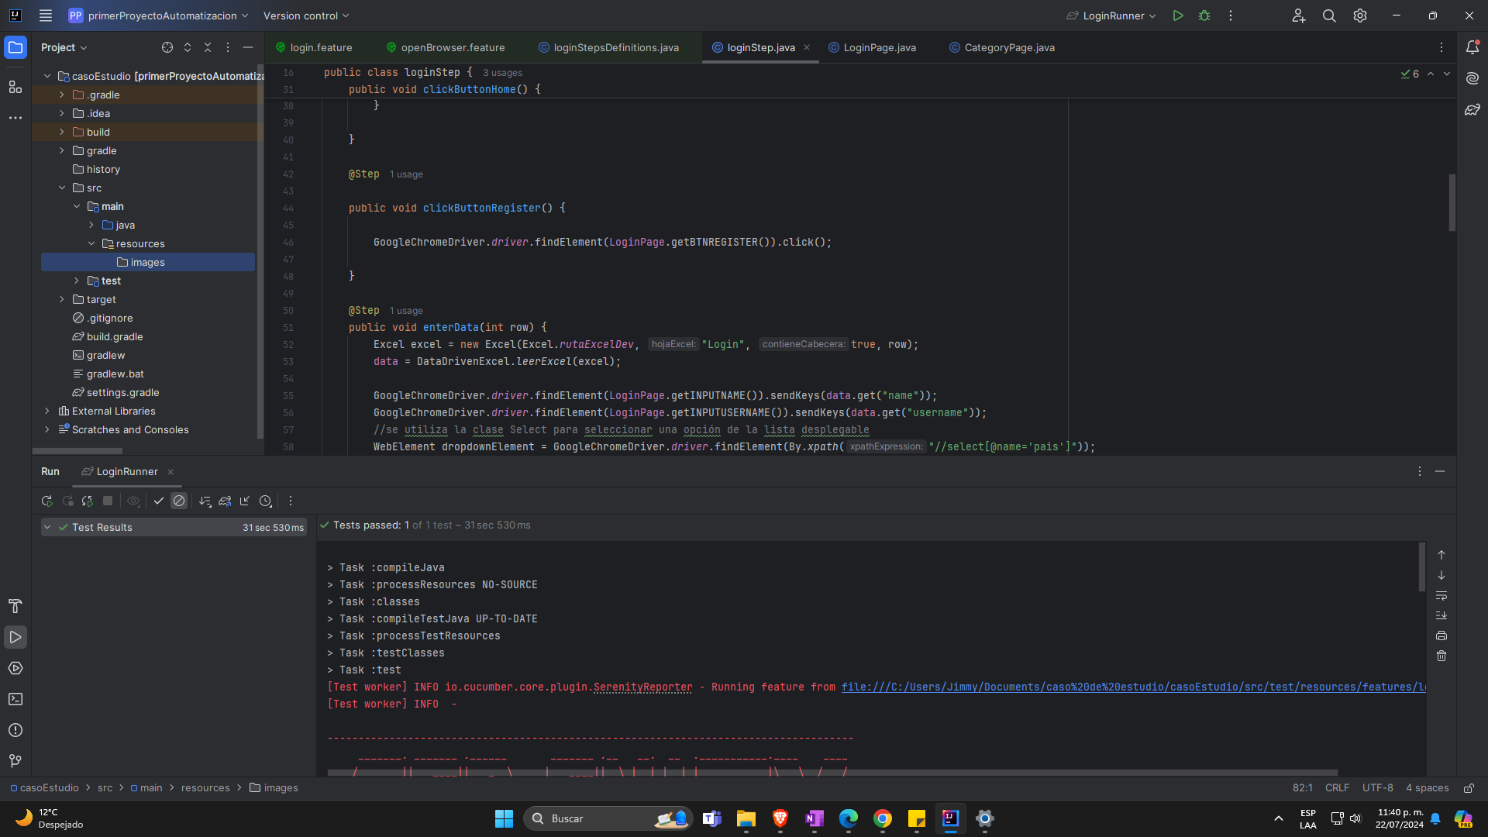This screenshot has height=837, width=1488.
Task: Open Notifications bell in right sidebar
Action: (1472, 47)
